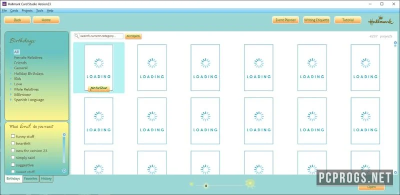
Task: Expand the Milestone category arrow
Action: 10,94
